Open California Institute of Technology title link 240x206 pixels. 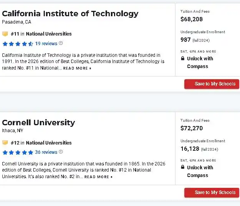click(x=70, y=14)
